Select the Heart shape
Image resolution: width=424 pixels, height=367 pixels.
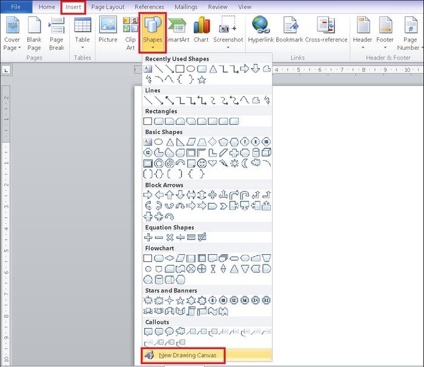point(213,163)
